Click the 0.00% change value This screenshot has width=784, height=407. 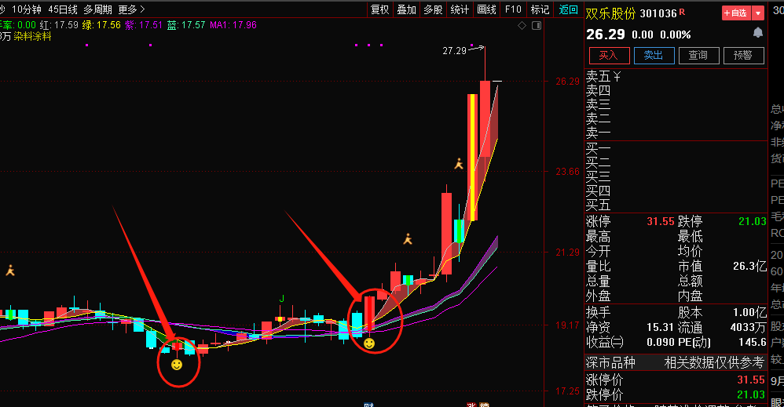click(676, 35)
